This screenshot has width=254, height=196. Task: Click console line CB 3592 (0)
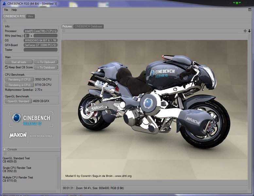9,171
